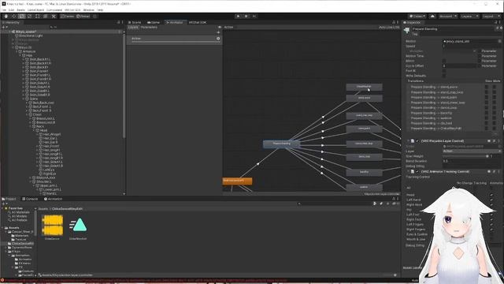Open the Collab dropdown

coord(417,16)
